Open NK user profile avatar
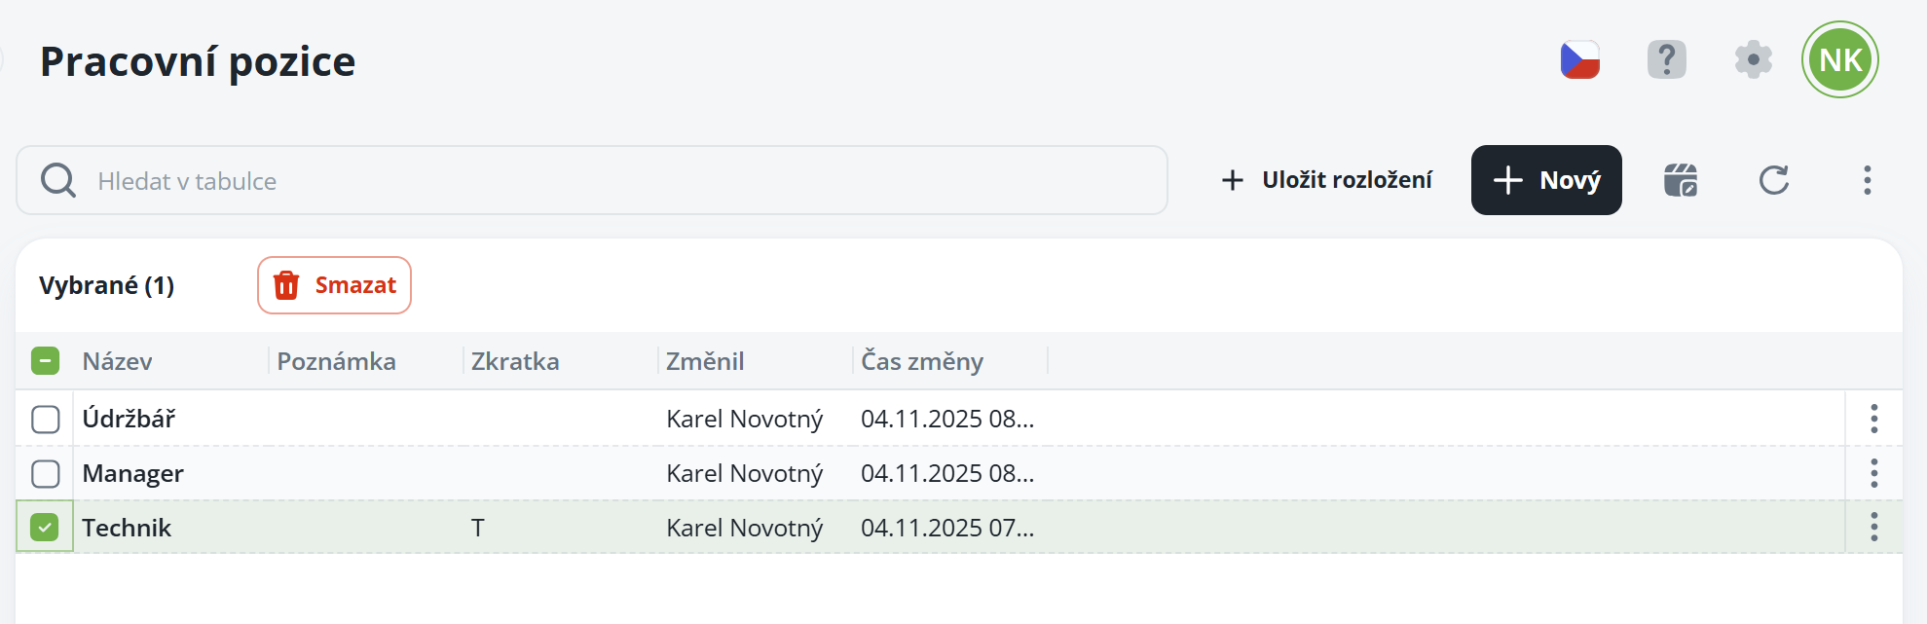Viewport: 1927px width, 624px height. 1839,60
